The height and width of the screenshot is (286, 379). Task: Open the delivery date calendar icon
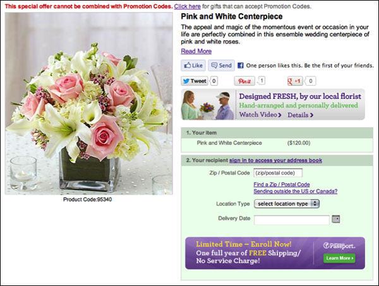(336, 219)
